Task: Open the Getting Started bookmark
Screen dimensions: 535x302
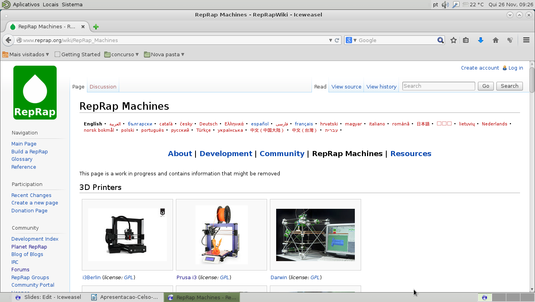Action: 77,54
